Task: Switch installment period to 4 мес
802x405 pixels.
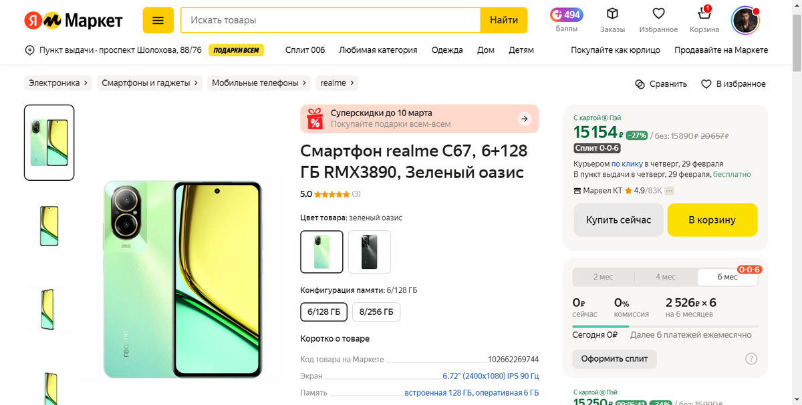Action: click(665, 276)
